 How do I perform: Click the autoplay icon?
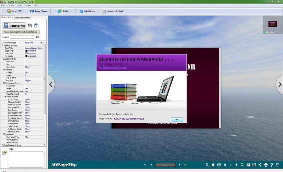click(219, 165)
